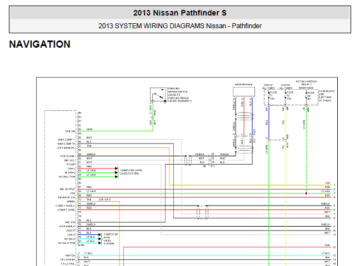Click the 'Hot at all times' label above Fuse 11
The width and height of the screenshot is (355, 266).
269,86
